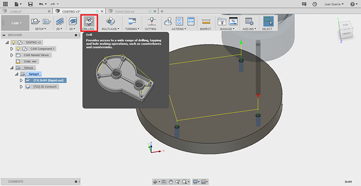361x186 pixels.
Task: Click the Post Process G1 G2 icon
Action: click(179, 22)
